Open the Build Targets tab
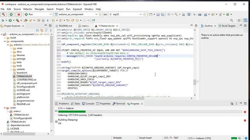The height and width of the screenshot is (140, 250). (227, 26)
